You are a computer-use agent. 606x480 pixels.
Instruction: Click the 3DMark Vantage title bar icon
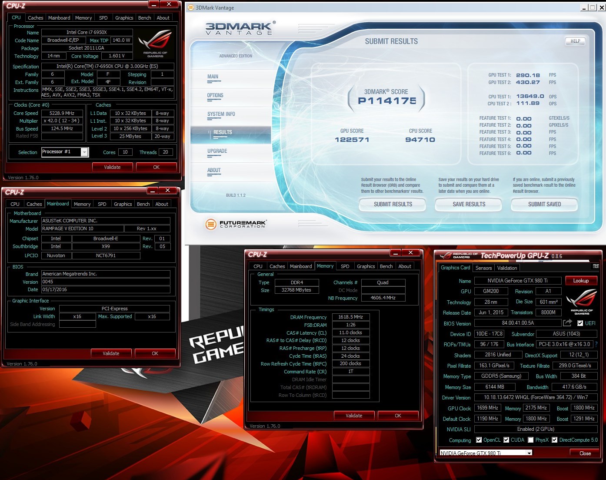(190, 7)
